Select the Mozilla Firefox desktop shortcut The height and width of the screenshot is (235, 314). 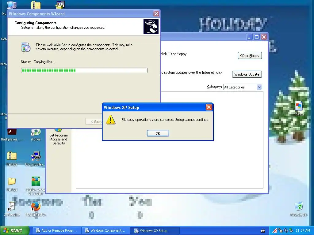[x=36, y=209]
